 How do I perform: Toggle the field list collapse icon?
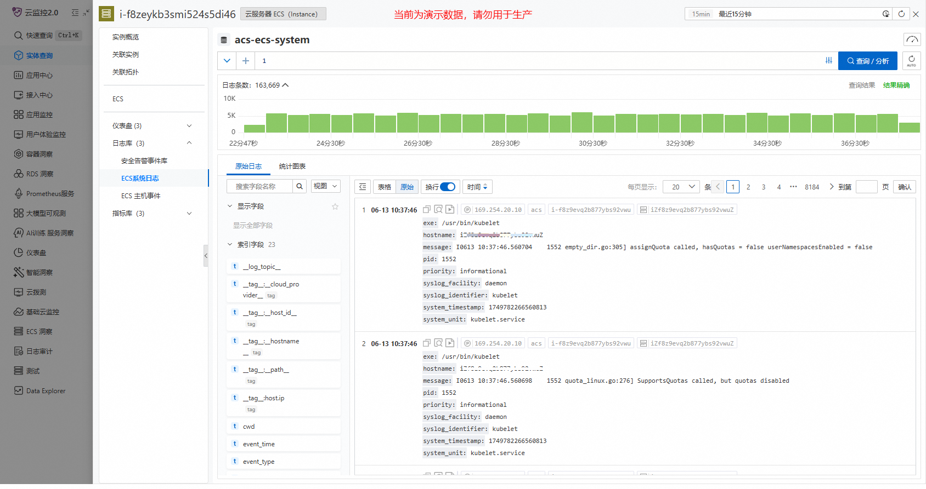363,187
